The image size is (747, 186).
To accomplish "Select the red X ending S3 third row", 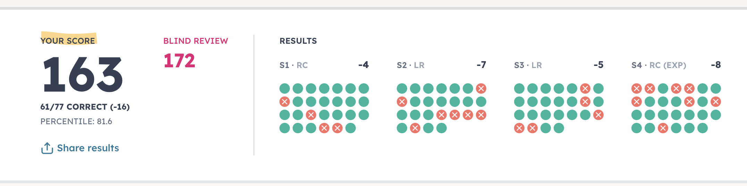I will (x=598, y=115).
